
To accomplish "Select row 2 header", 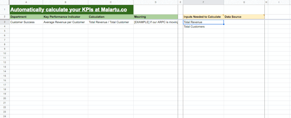I will tap(5, 17).
